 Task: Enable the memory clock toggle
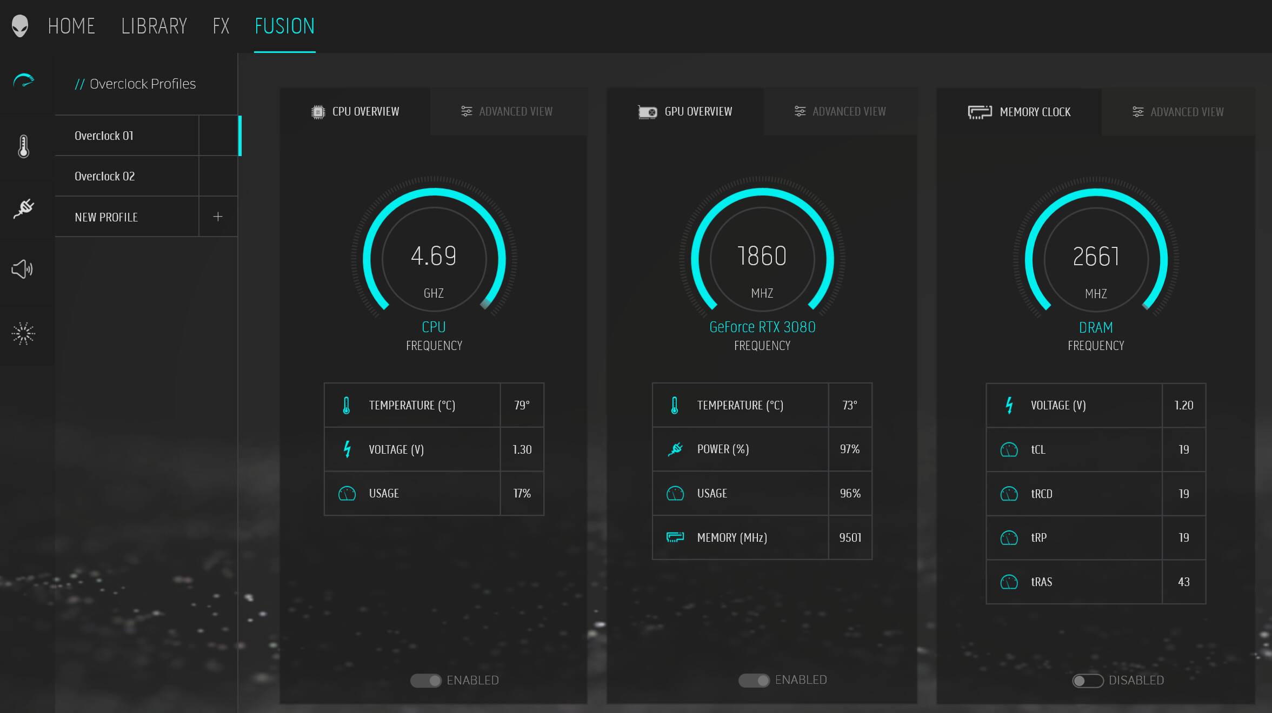point(1088,681)
